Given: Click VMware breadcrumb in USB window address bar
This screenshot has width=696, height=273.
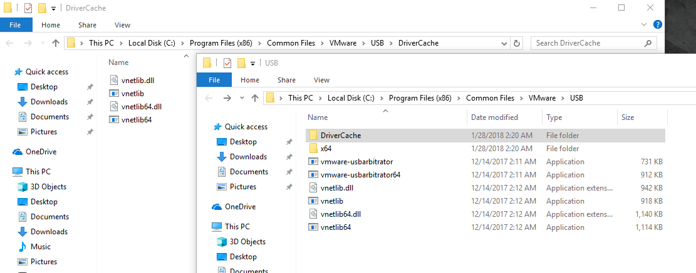Looking at the screenshot, I should tap(541, 98).
